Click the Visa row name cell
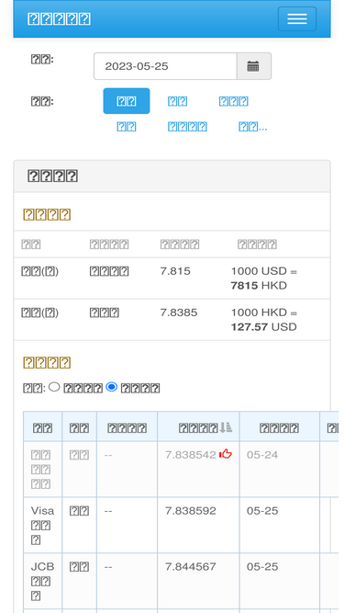This screenshot has width=344, height=613. pos(42,525)
